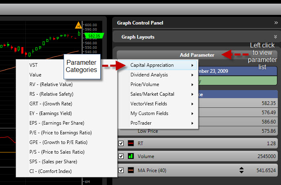Click the orange H warning triangle icon

tap(79, 26)
